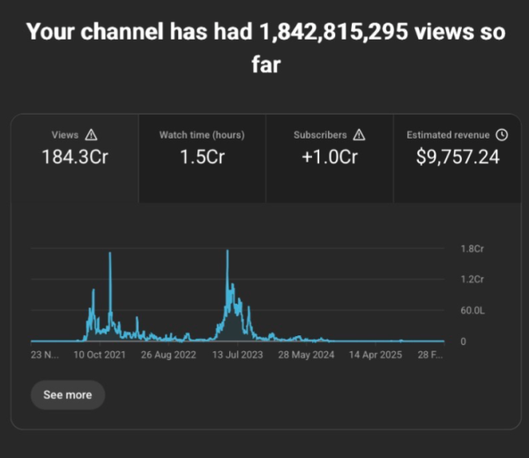Click the clock icon beside Estimated revenue
The height and width of the screenshot is (458, 529).
[502, 135]
